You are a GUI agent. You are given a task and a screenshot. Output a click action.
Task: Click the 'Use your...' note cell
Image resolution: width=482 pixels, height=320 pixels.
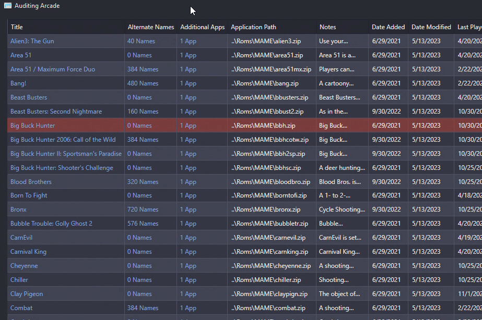[334, 41]
